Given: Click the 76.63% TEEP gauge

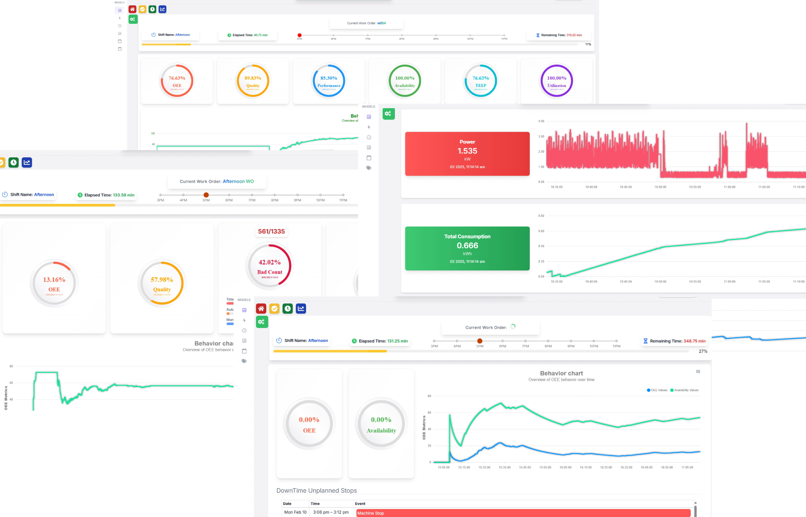Looking at the screenshot, I should pos(481,81).
